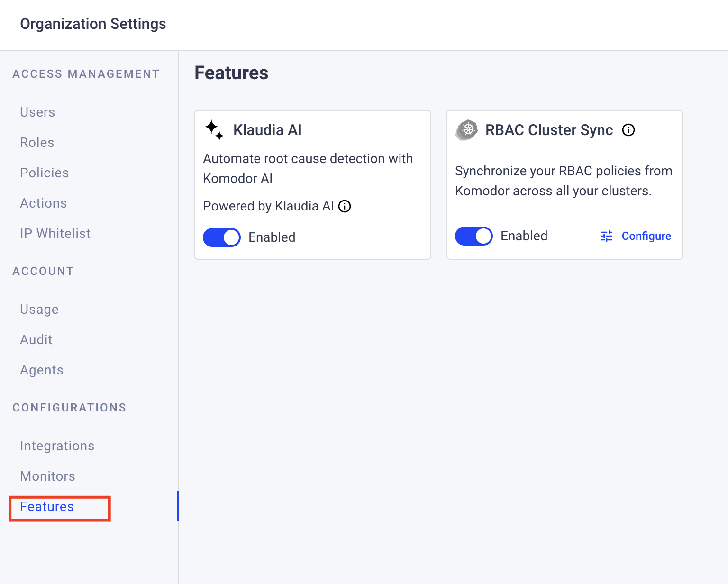Click 'Automate root cause detection' description

[308, 168]
